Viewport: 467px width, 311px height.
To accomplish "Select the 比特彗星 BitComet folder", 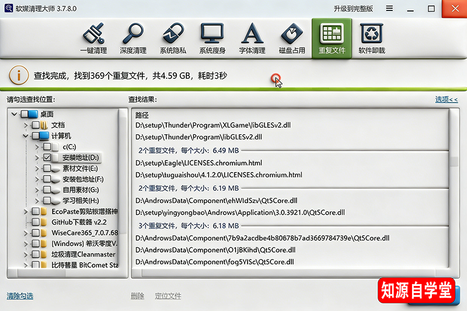I will click(x=85, y=265).
